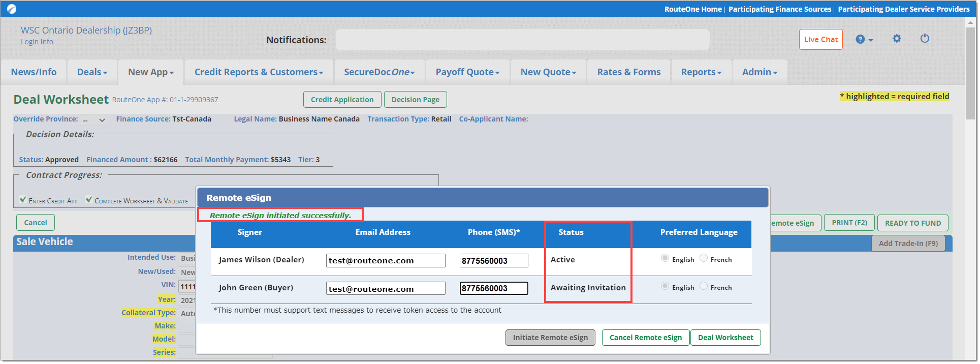Screen dimensions: 980x364
Task: Expand the SecureDocOne menu
Action: coord(379,72)
